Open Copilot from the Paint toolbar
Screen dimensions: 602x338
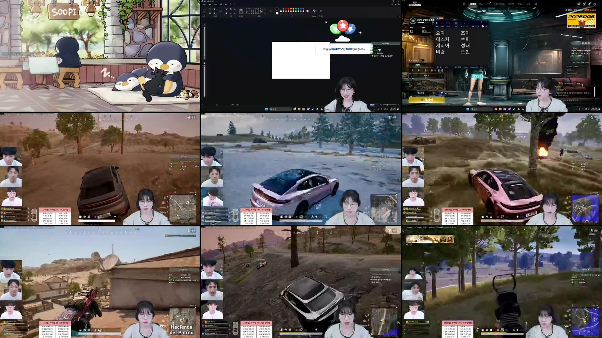coord(314,10)
